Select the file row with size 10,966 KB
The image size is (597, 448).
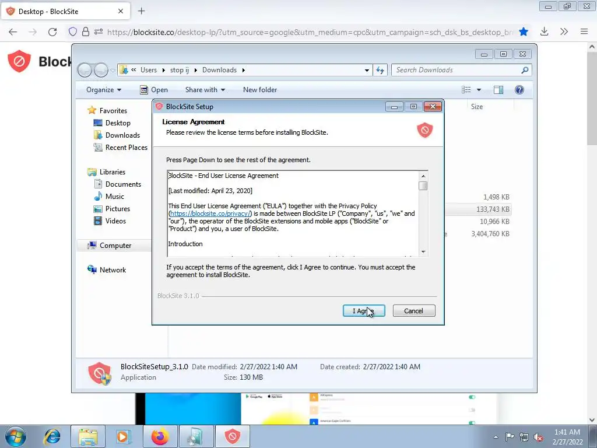[494, 221]
